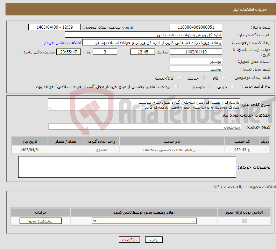The height and width of the screenshot is (249, 276).
Task: Click the service group field ساختمان
Action: point(145,127)
